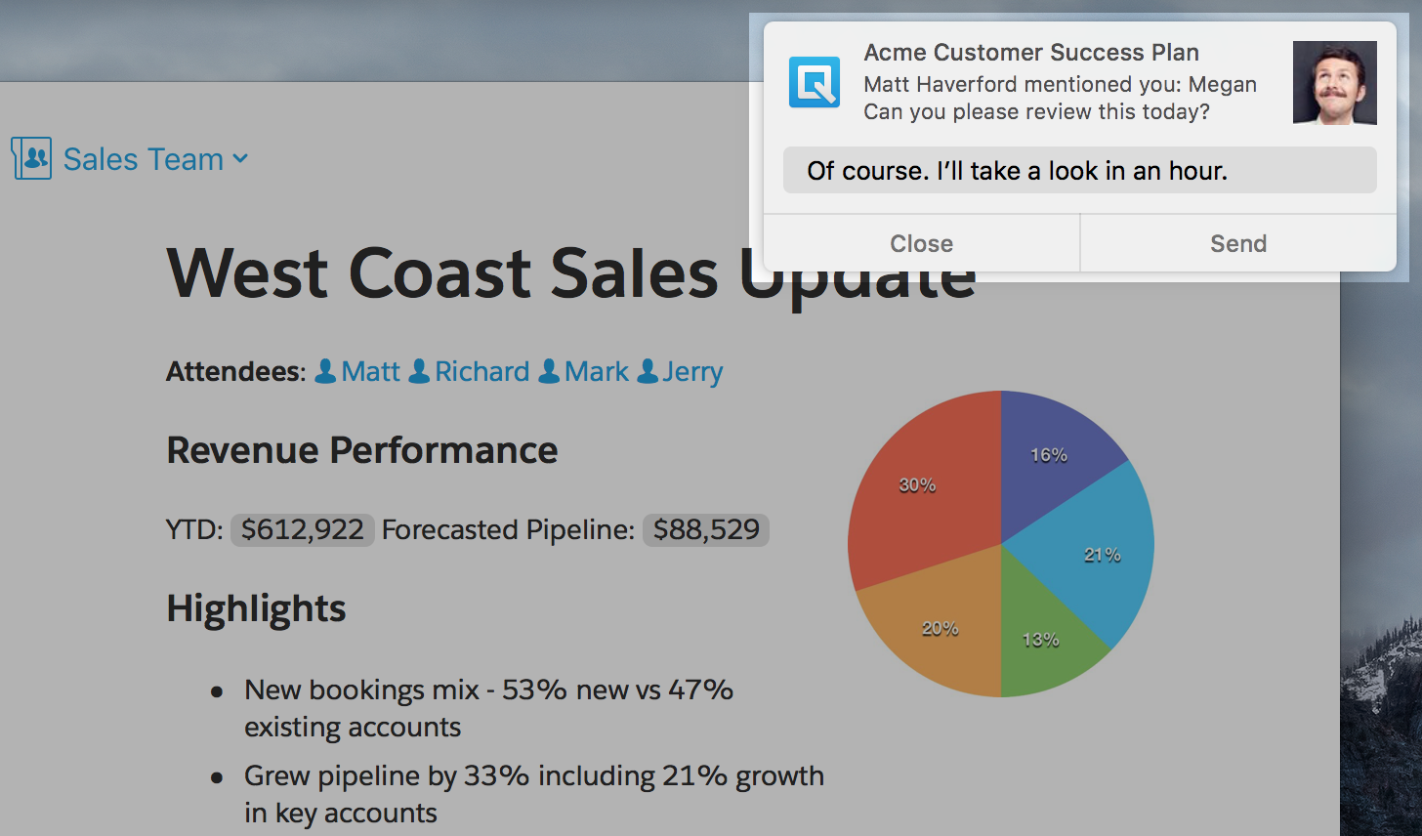Click the person icon beside Jerry
This screenshot has width=1422, height=836.
pos(648,372)
